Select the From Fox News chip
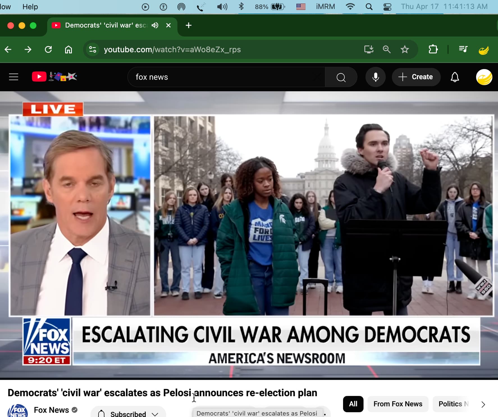Screen dimensions: 498x417 398,404
